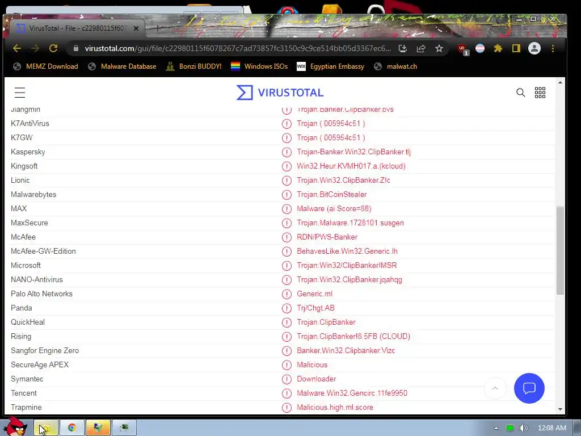Click the 12:08 AM taskbar clock
581x436 pixels.
pyautogui.click(x=551, y=428)
